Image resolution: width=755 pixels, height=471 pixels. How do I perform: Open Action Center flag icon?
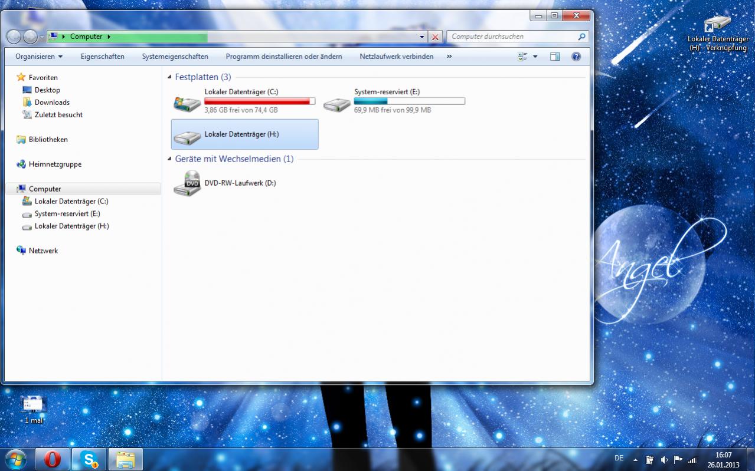(678, 460)
